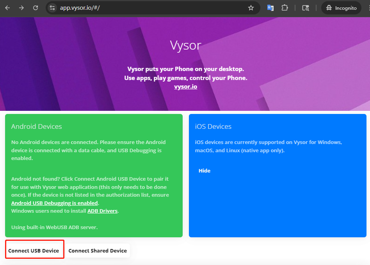The height and width of the screenshot is (265, 370).
Task: Click the large 'Vysor' title text
Action: click(186, 45)
